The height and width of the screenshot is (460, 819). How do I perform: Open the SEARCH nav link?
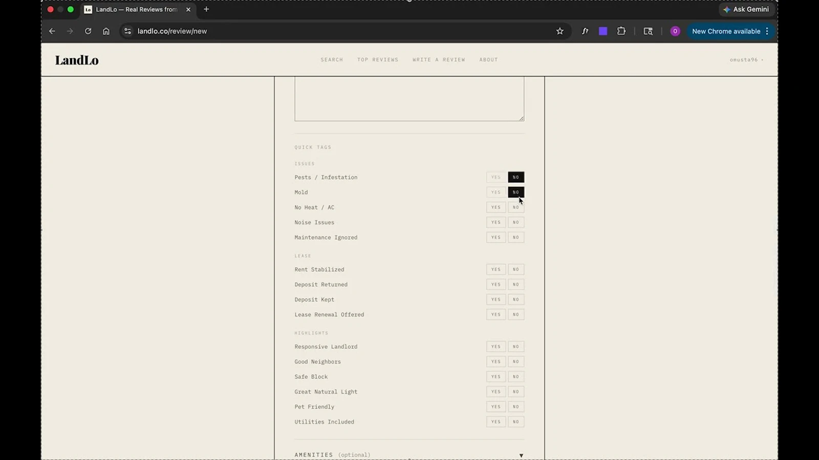(x=332, y=60)
